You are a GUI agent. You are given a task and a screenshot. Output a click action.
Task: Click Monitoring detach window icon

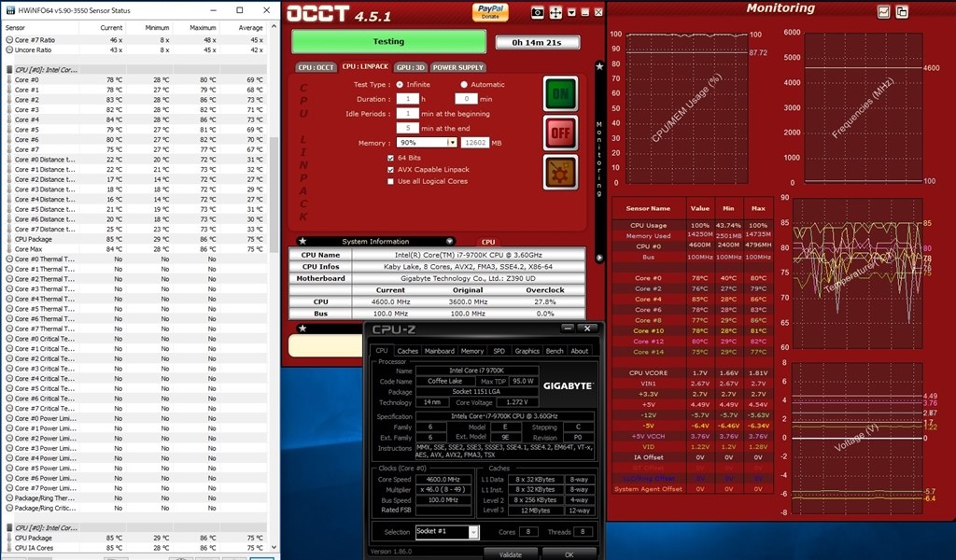click(902, 11)
